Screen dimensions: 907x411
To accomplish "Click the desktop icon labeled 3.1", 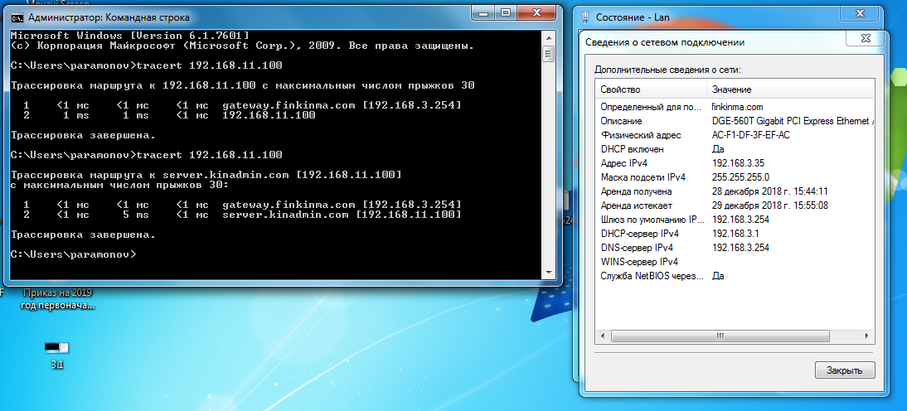I will (56, 353).
